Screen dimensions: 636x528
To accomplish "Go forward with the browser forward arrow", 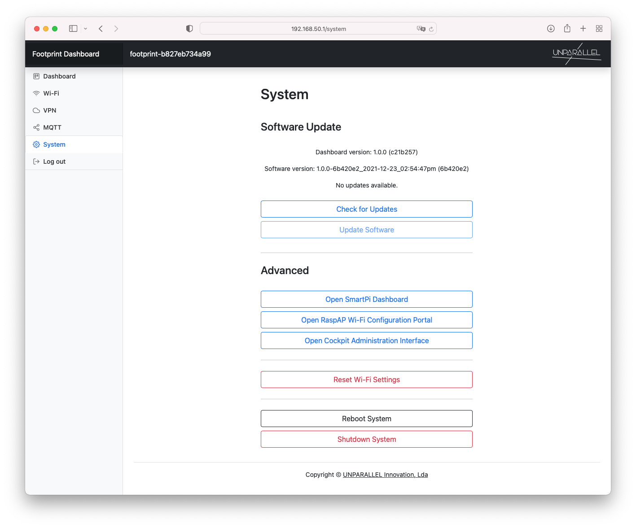I will 116,29.
